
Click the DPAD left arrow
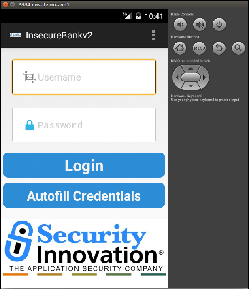pyautogui.click(x=177, y=77)
